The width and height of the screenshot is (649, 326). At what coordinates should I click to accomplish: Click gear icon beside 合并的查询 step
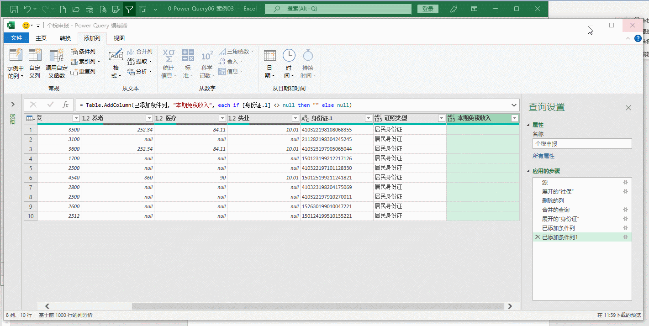[626, 210]
